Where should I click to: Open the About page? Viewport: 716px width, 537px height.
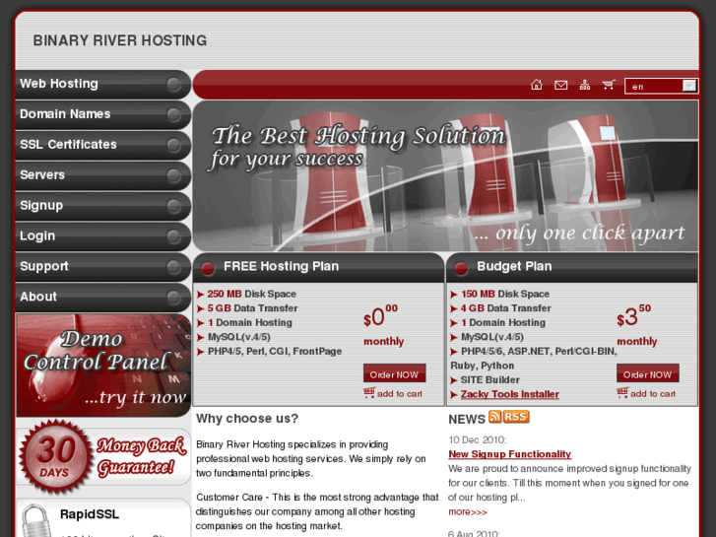(x=103, y=297)
